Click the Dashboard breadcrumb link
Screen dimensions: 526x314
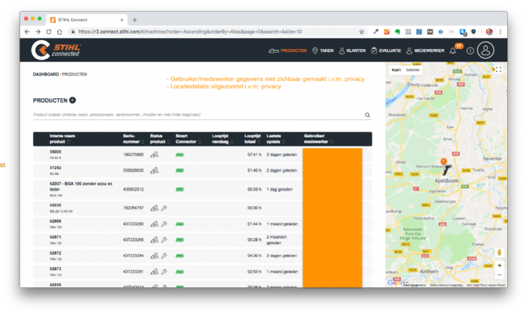click(46, 74)
